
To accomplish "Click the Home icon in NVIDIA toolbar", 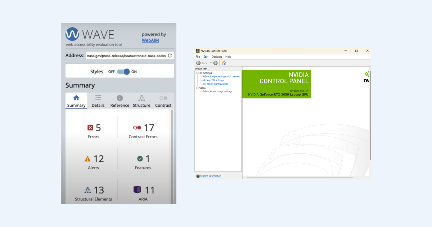I will tap(224, 63).
